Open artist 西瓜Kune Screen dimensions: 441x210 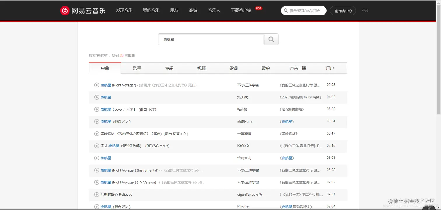pyautogui.click(x=245, y=121)
